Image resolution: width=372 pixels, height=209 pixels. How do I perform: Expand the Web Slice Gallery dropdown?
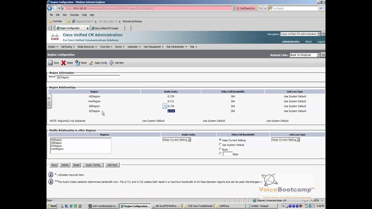pyautogui.click(x=116, y=21)
